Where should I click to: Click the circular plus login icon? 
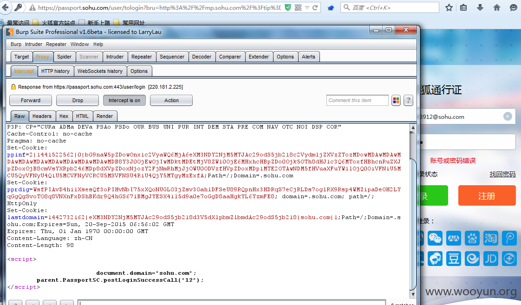509,259
